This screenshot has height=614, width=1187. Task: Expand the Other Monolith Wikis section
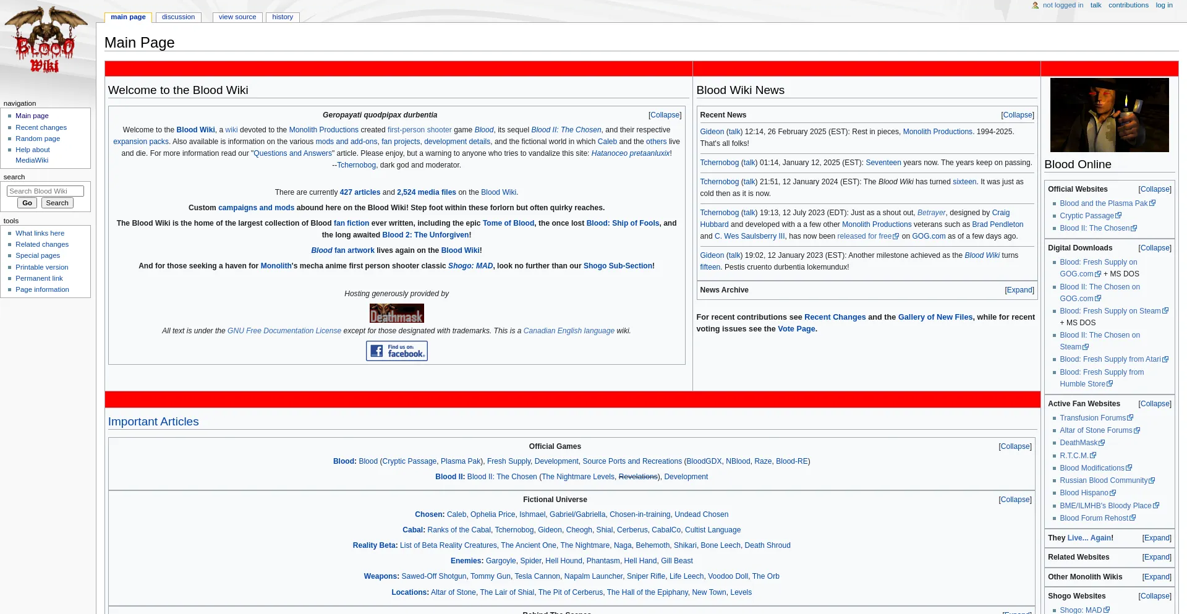1156,577
